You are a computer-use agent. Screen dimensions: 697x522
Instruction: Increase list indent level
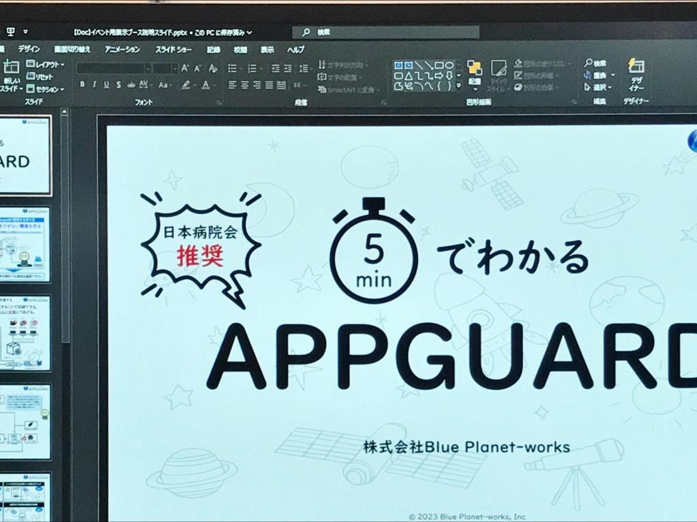[x=288, y=68]
